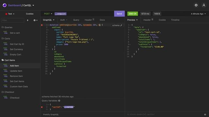Click the sort order arrows icon
This screenshot has height=117, width=209.
pos(27,20)
